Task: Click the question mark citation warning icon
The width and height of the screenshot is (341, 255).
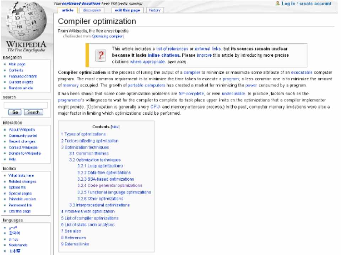Action: pos(101,55)
